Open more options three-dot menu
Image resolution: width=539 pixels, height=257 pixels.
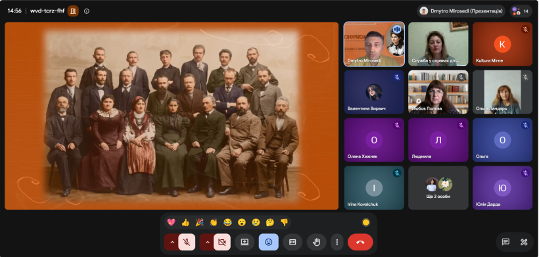(337, 243)
